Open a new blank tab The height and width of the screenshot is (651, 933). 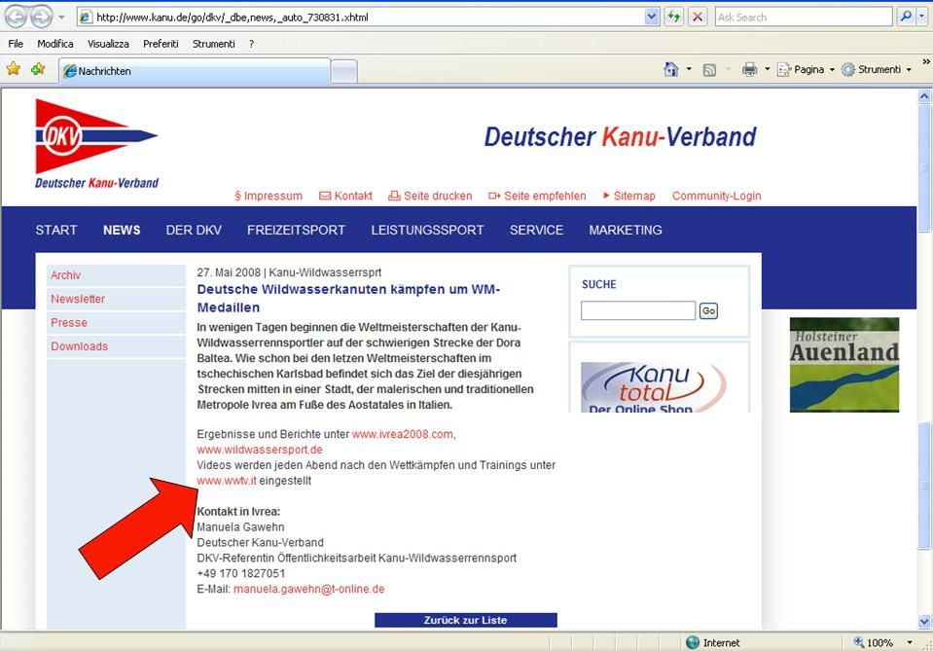pos(344,71)
